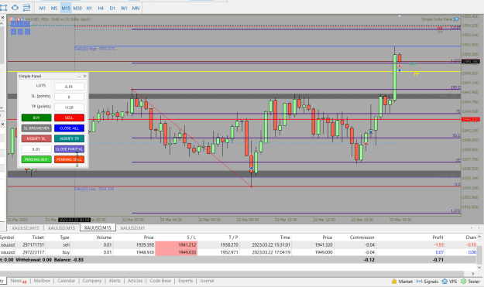Click the depth of market chart icon
The image size is (484, 287).
(20, 19)
